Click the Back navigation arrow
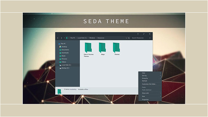 point(58,38)
